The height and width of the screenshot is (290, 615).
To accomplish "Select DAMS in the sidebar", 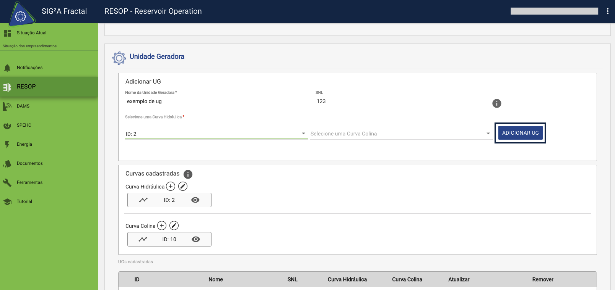I will (x=23, y=106).
